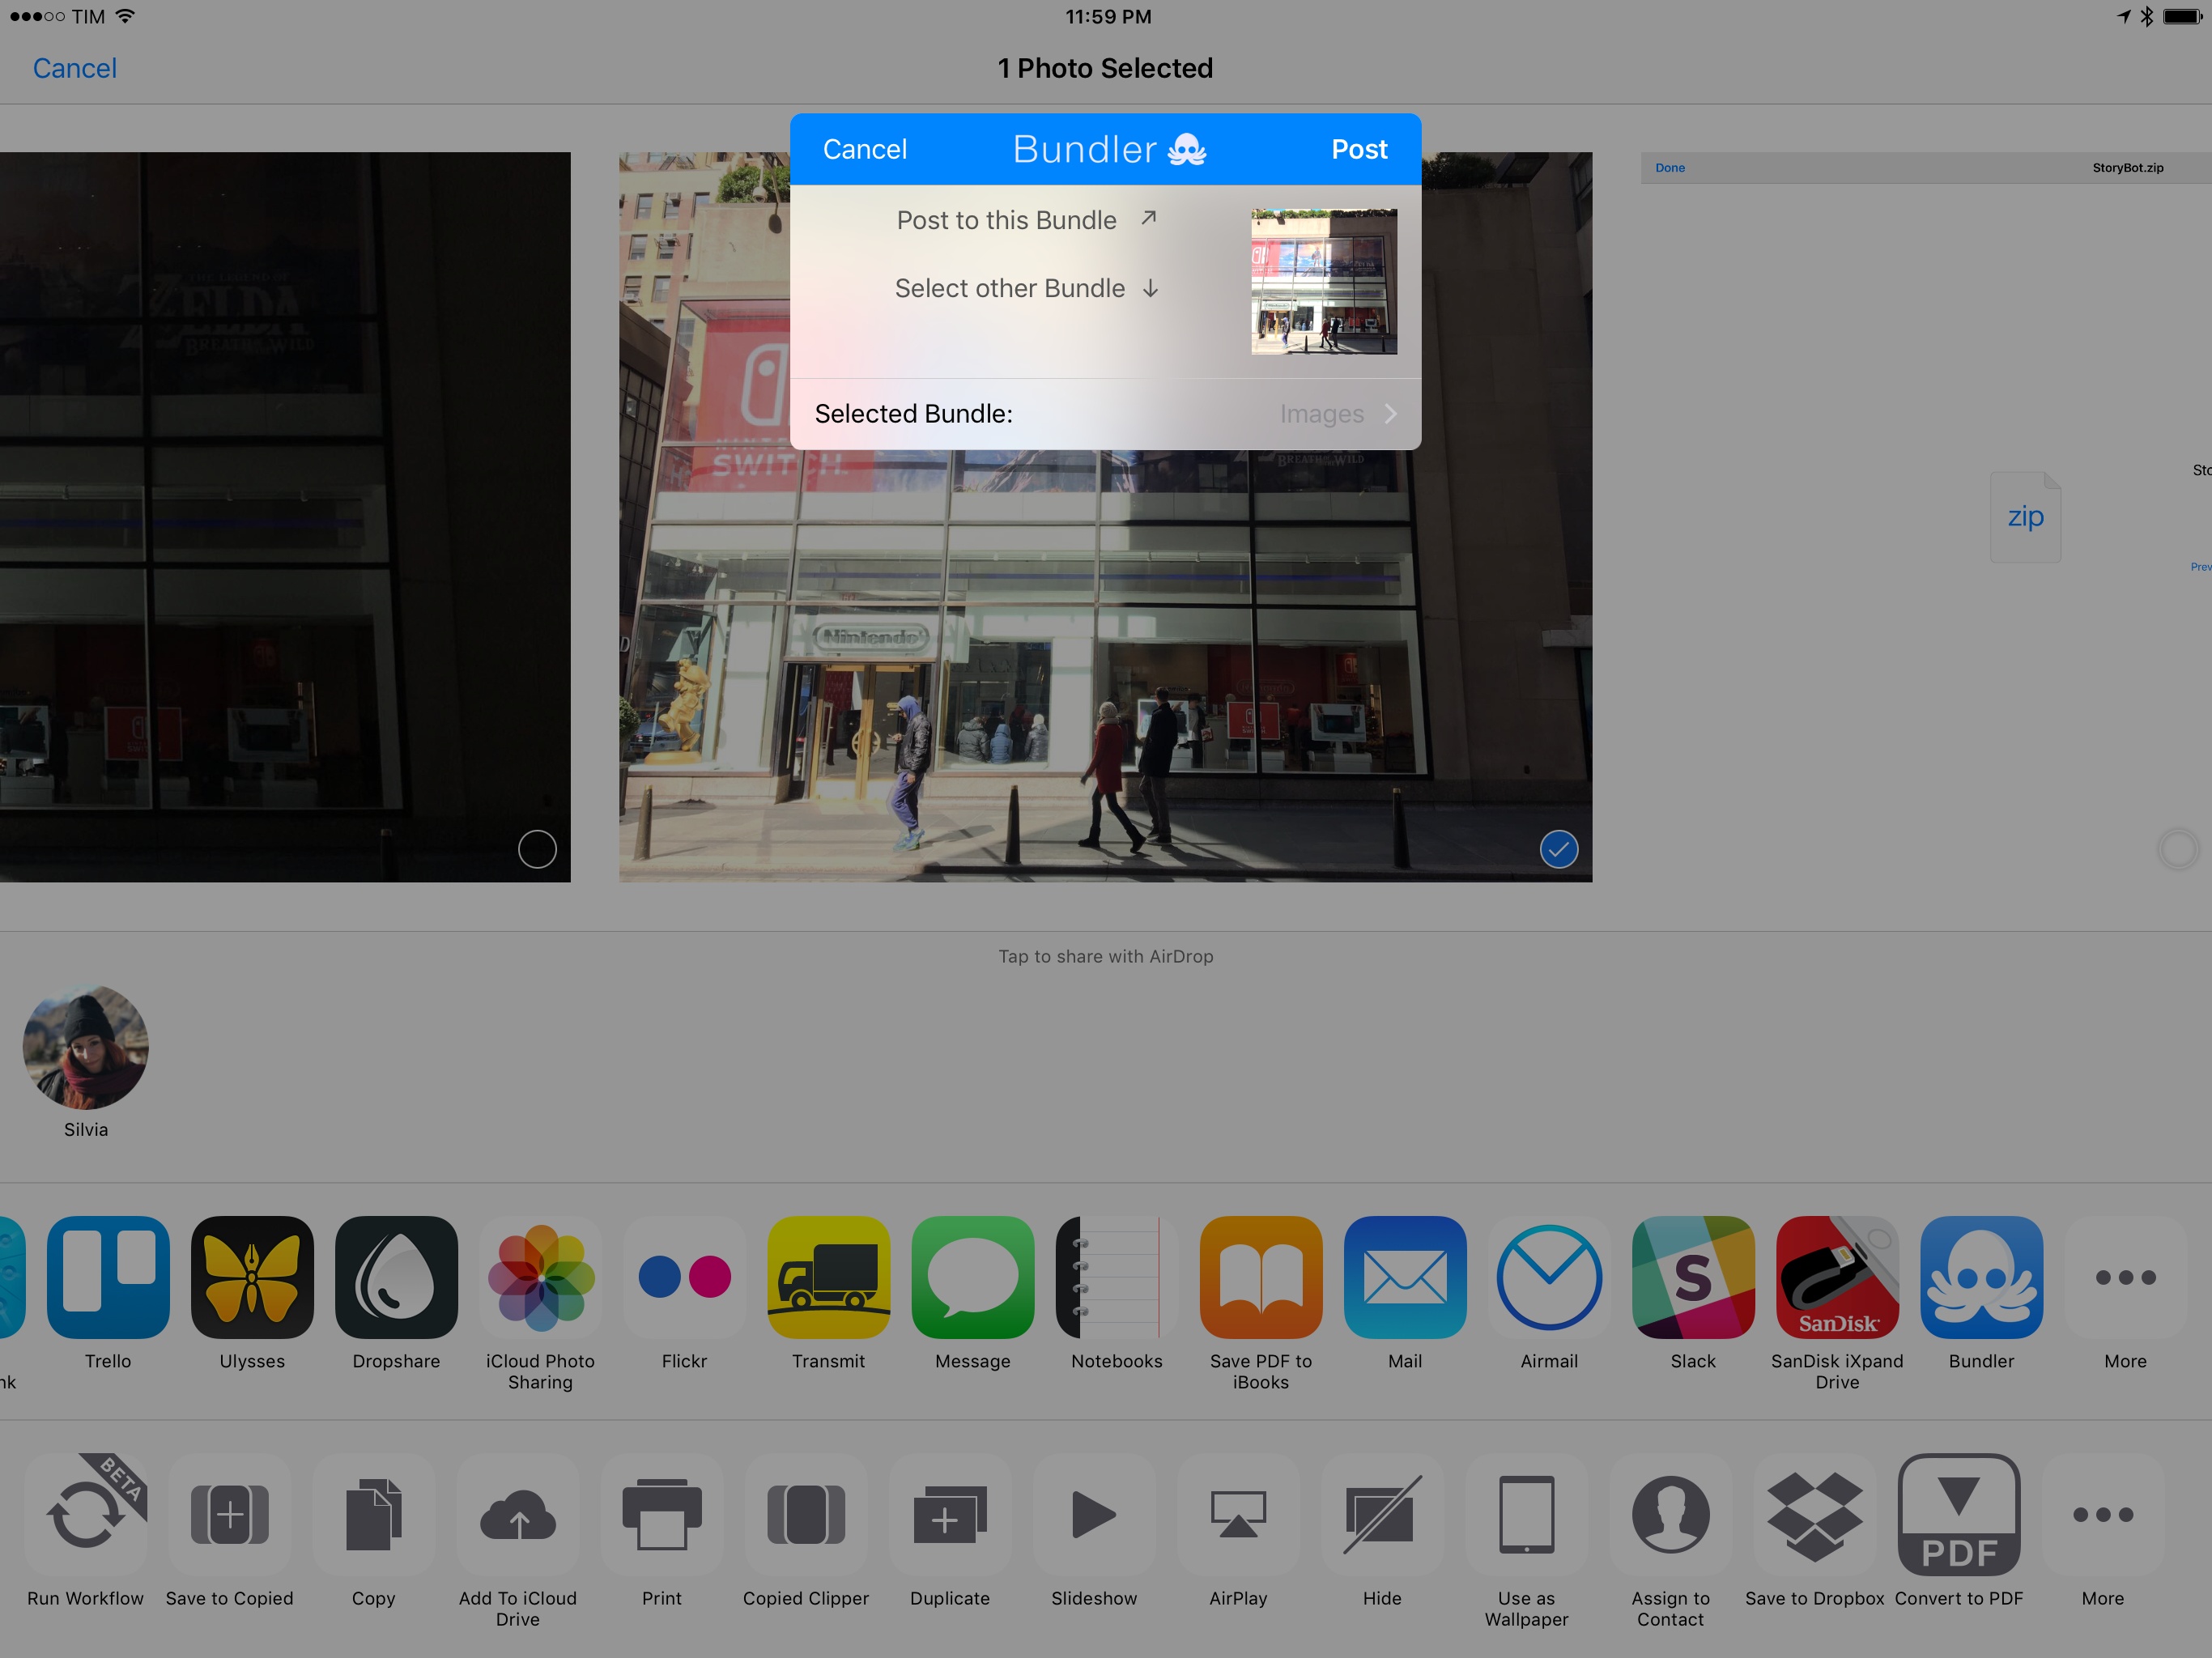Open Copied Clipper action
The image size is (2212, 1658).
(x=806, y=1514)
